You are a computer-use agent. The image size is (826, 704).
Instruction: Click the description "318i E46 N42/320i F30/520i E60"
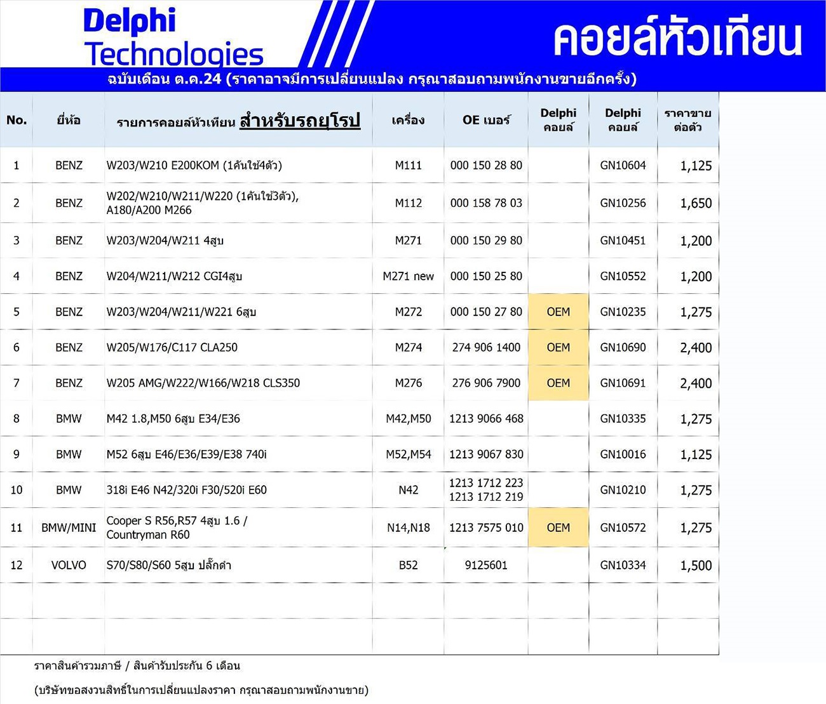pyautogui.click(x=187, y=490)
